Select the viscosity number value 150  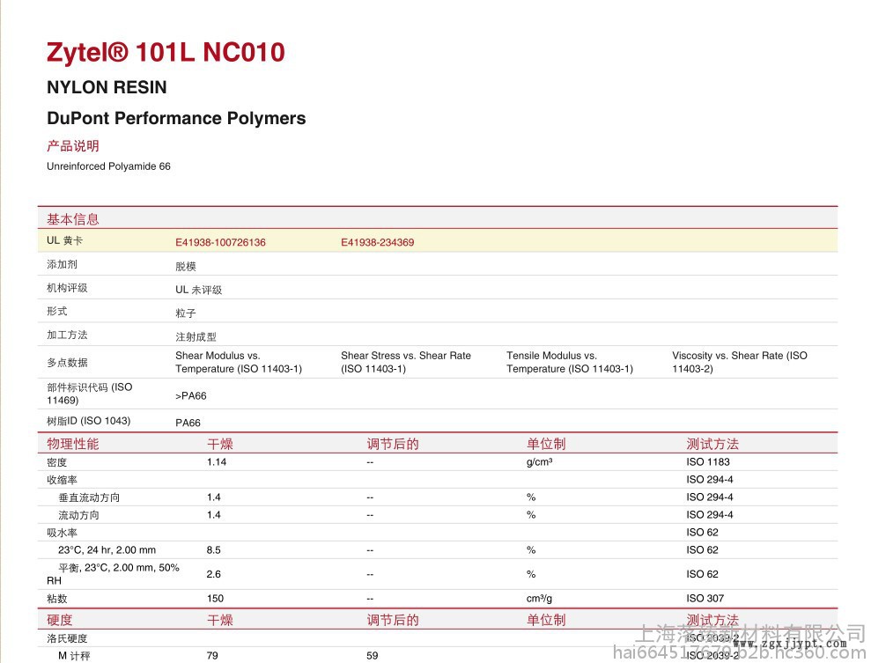(x=215, y=599)
